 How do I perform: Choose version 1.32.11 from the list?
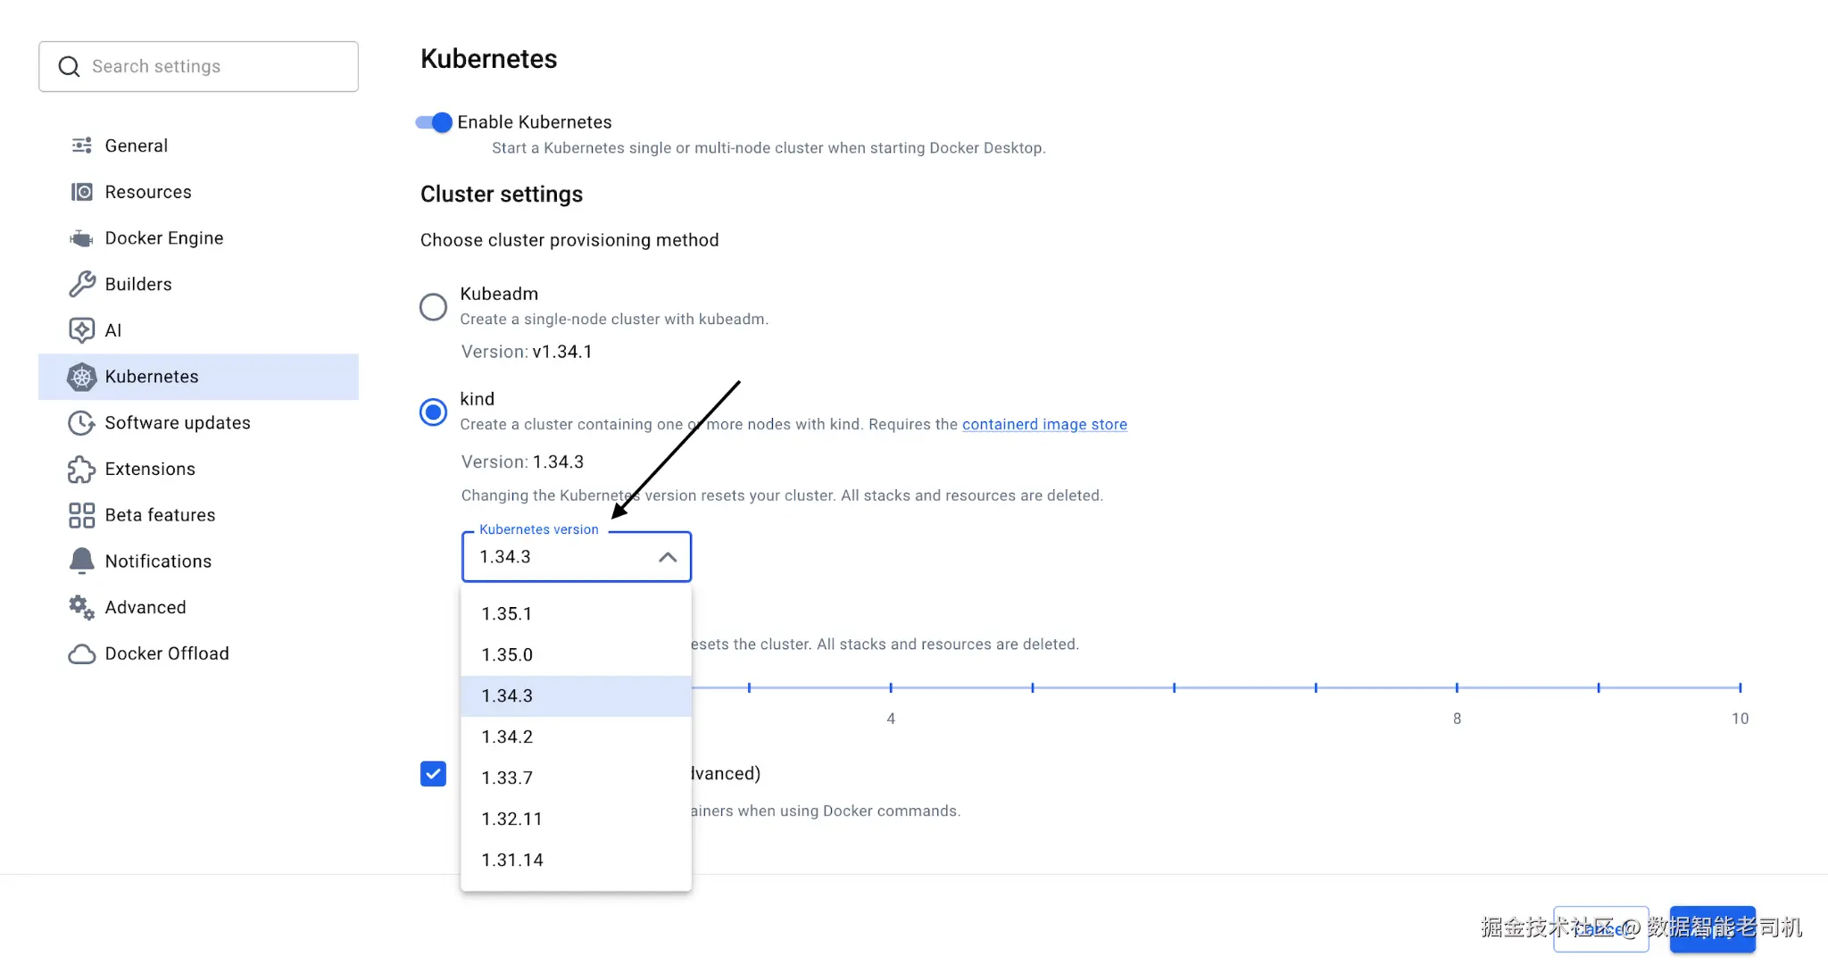click(577, 819)
